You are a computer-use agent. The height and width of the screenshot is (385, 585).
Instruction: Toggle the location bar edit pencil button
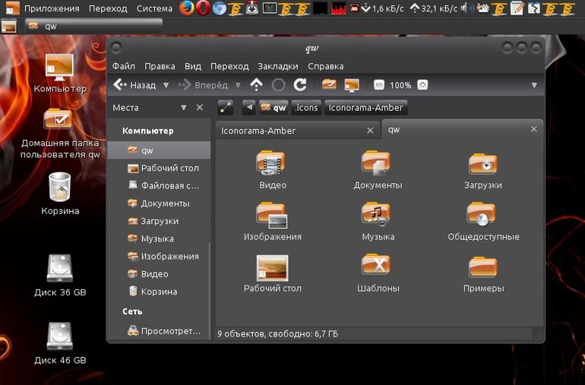point(226,107)
